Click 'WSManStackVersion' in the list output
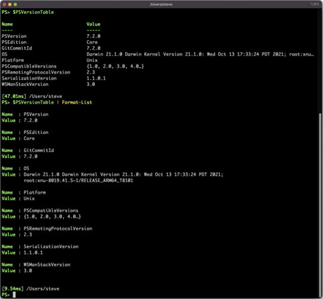 pyautogui.click(x=47, y=265)
